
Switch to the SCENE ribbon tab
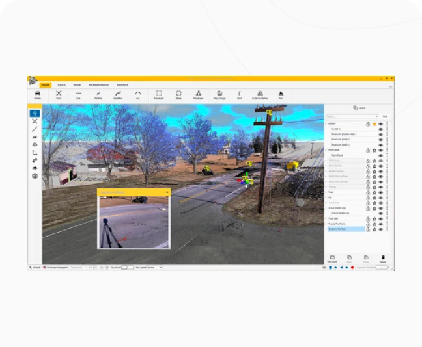77,85
